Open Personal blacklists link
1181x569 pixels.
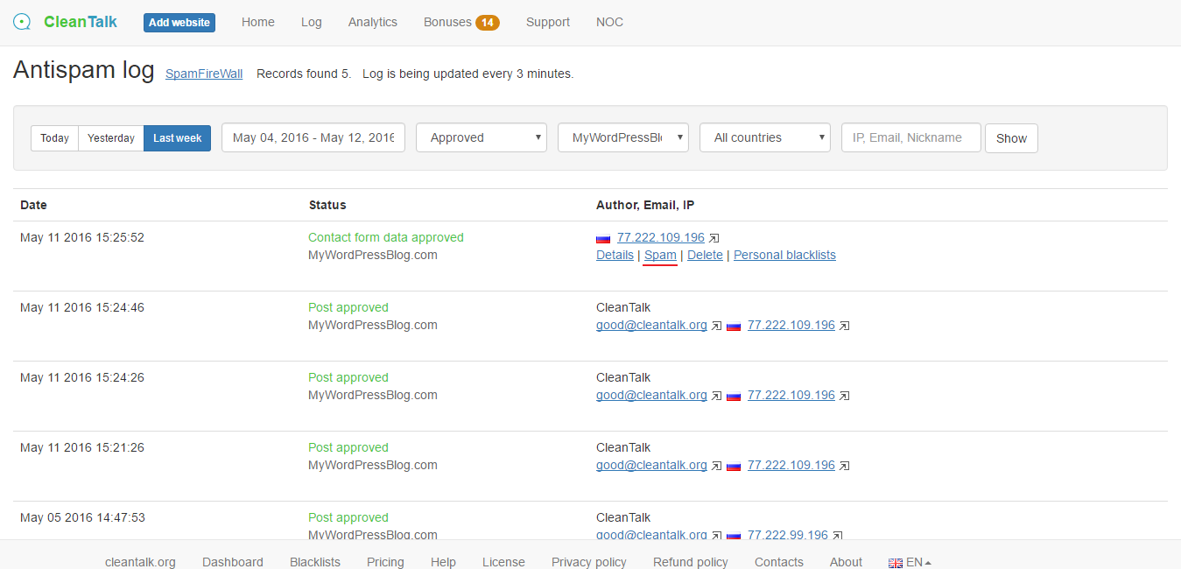click(x=784, y=255)
